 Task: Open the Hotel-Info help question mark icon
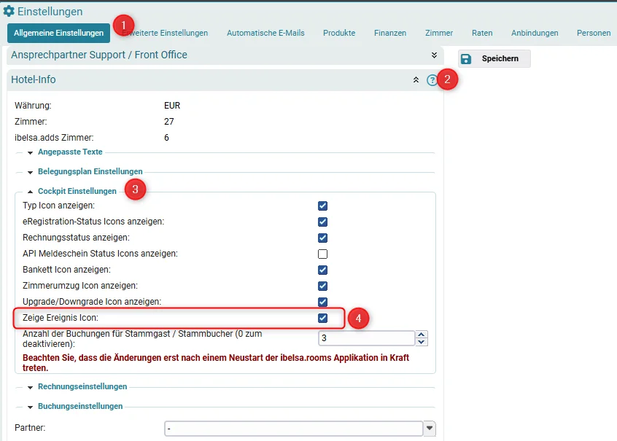[432, 80]
